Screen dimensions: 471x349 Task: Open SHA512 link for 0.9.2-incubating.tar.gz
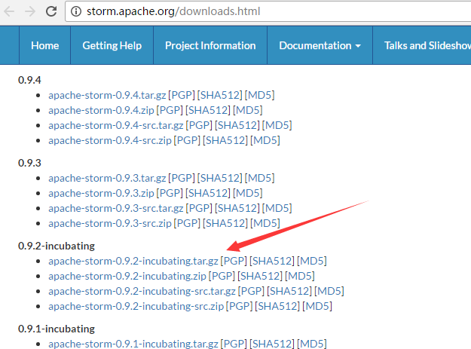(272, 261)
